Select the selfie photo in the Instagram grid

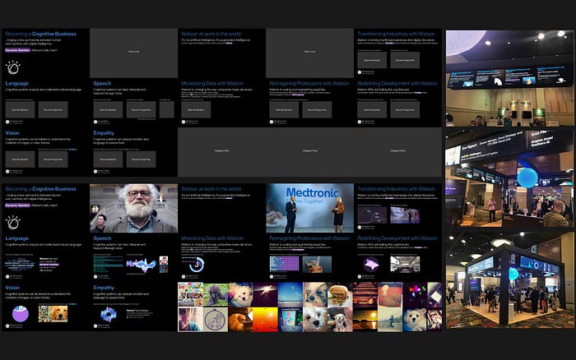click(x=190, y=320)
